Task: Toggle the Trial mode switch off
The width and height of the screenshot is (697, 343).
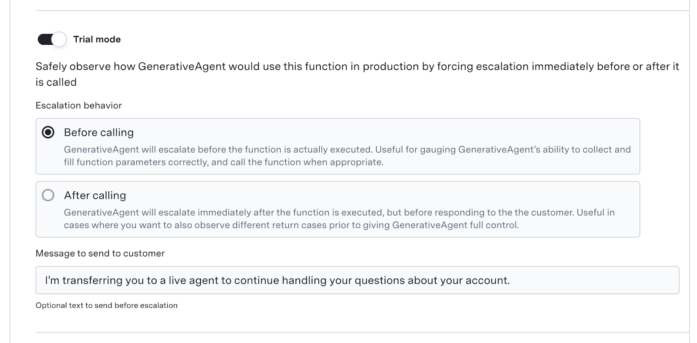Action: pyautogui.click(x=52, y=39)
